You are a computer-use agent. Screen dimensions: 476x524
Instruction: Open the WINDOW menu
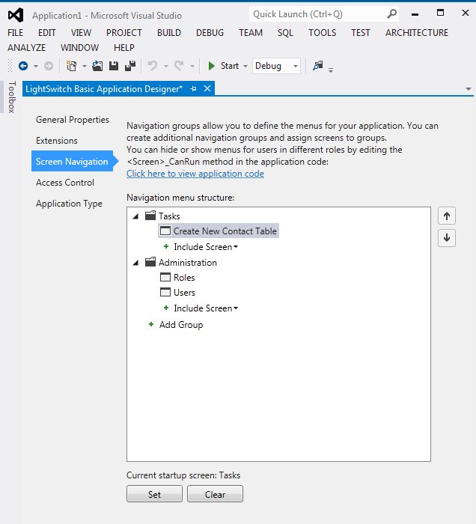click(x=79, y=48)
